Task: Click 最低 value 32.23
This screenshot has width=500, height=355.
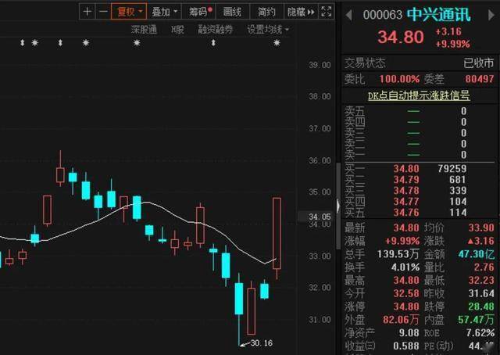Action: [481, 280]
